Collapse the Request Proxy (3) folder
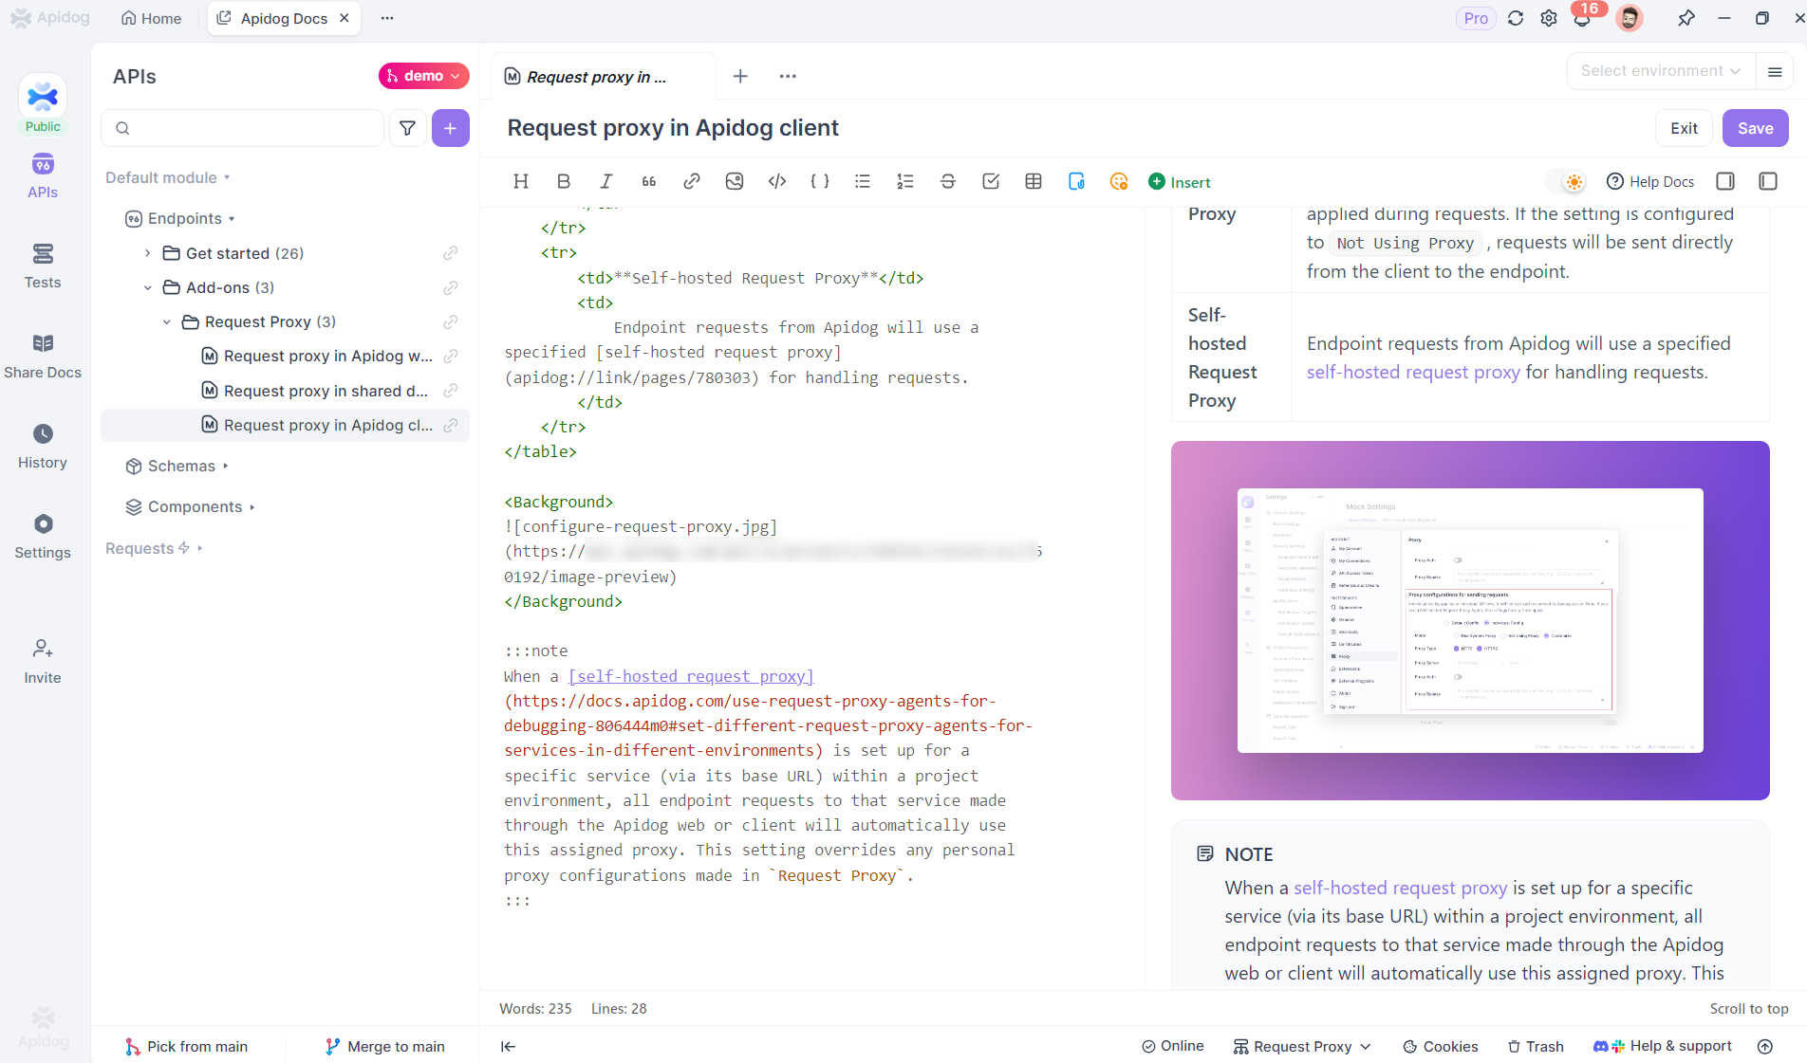Image resolution: width=1807 pixels, height=1063 pixels. pos(166,321)
